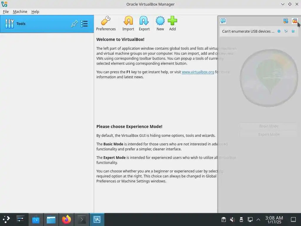The image size is (301, 226).
Task: Create a New virtual machine
Action: point(160,24)
